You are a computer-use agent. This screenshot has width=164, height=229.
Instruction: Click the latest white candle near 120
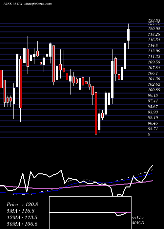click(129, 35)
